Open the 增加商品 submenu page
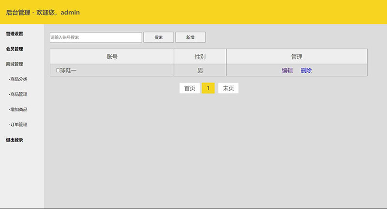 point(18,110)
